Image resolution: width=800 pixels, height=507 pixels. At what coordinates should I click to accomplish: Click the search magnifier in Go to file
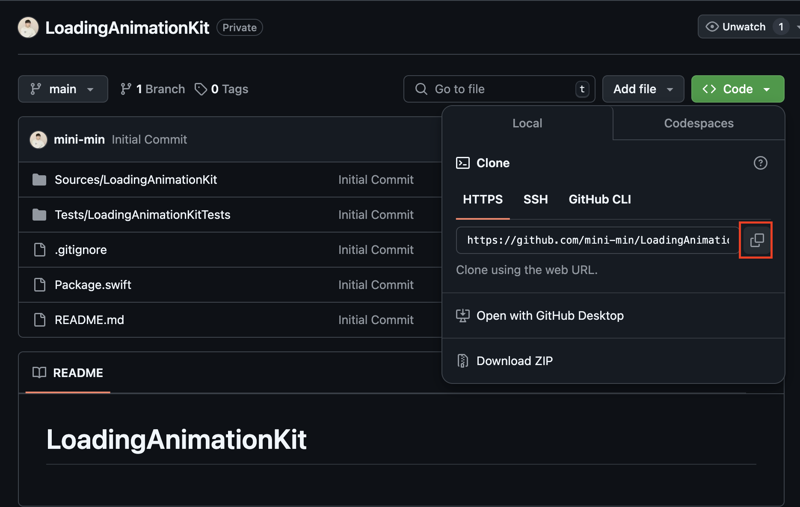[x=421, y=89]
